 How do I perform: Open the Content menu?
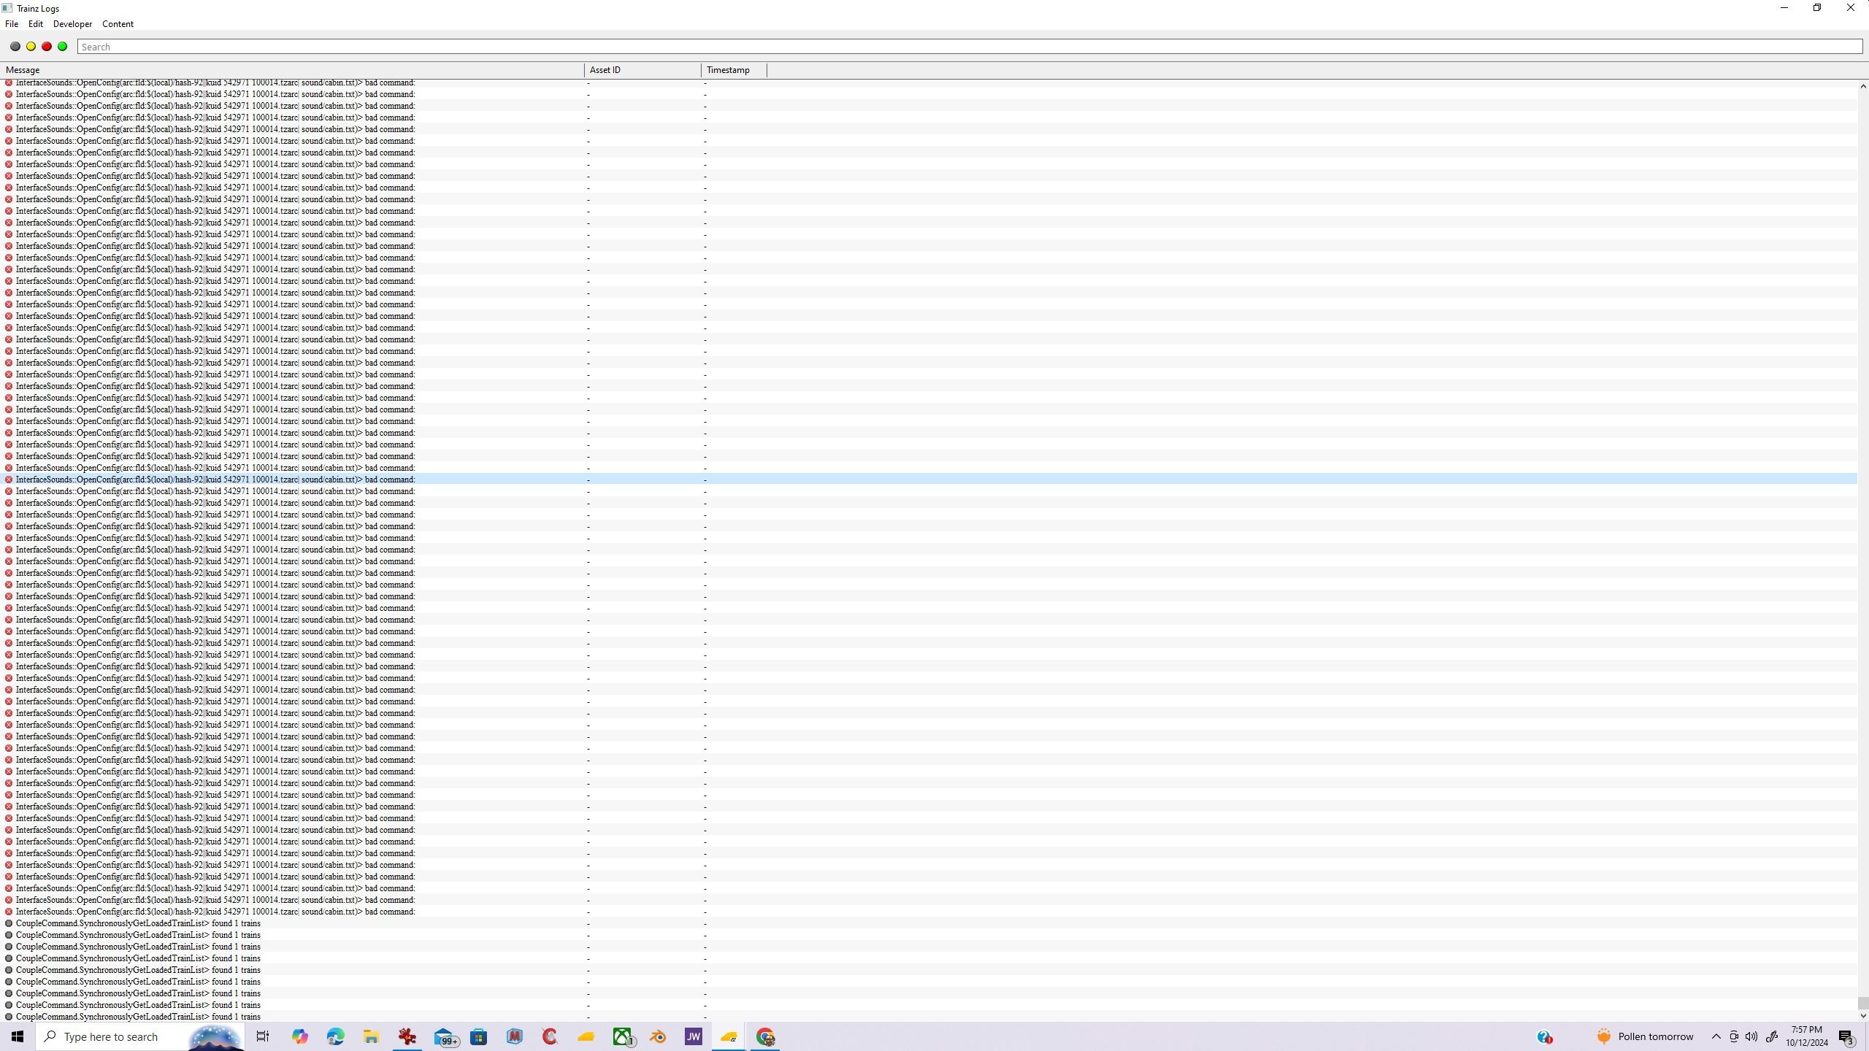pos(118,24)
